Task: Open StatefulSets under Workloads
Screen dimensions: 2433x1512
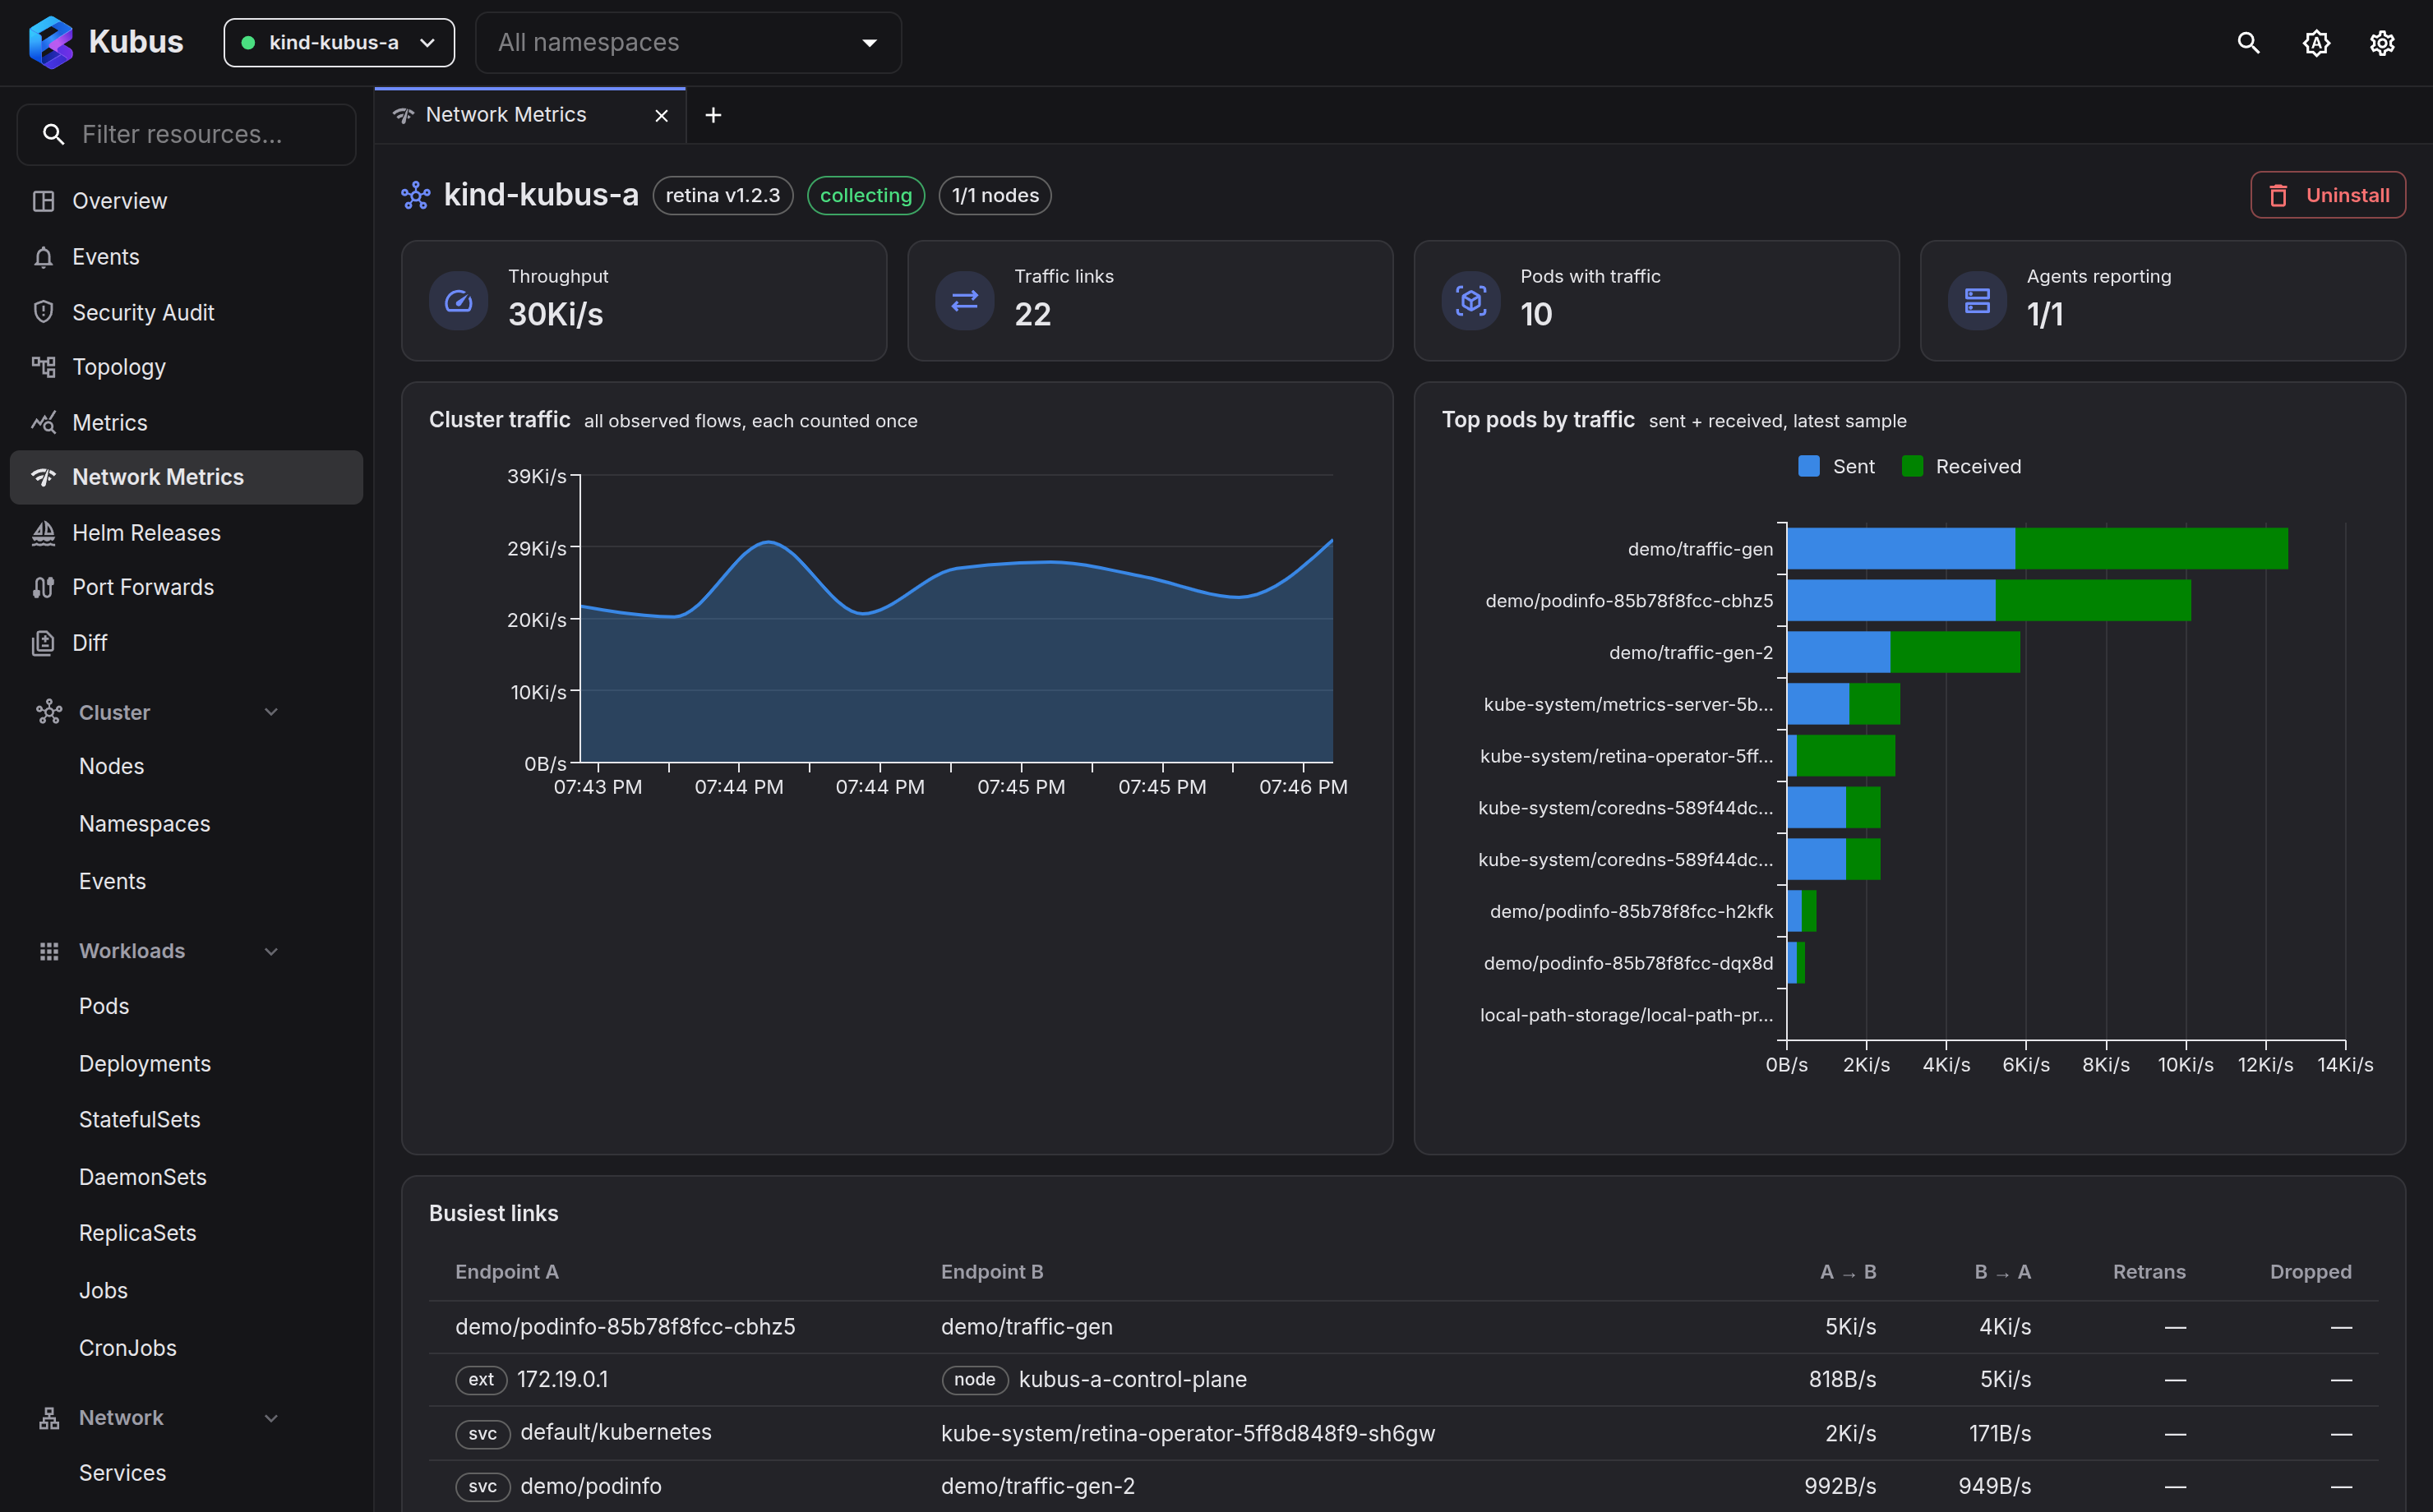Action: pyautogui.click(x=139, y=1120)
